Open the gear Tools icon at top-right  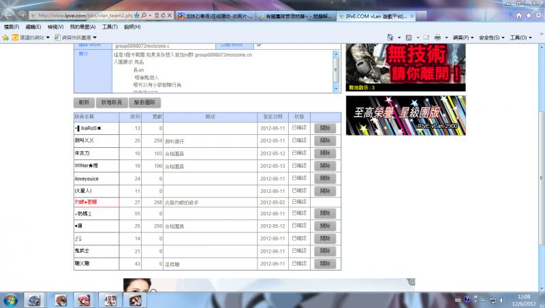(538, 16)
